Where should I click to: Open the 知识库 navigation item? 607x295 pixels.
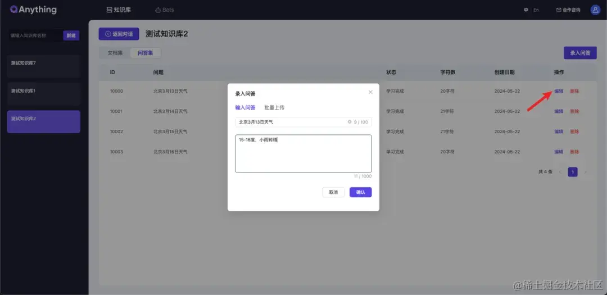click(119, 10)
